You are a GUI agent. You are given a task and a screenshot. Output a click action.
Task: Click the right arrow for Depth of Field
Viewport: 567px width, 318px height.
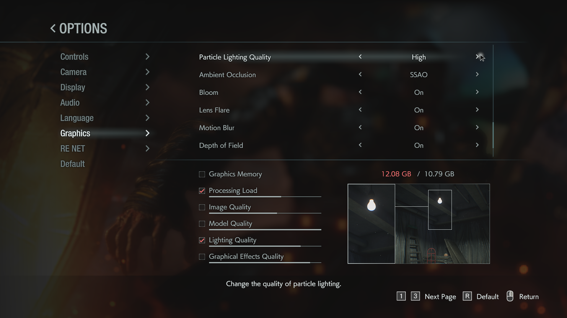[x=477, y=145]
